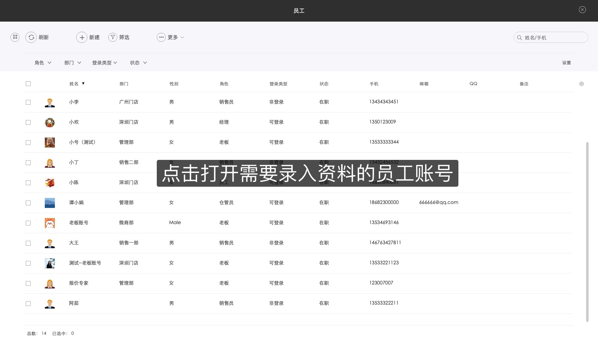598x341 pixels.
Task: Open employee 小李 by name
Action: [74, 102]
